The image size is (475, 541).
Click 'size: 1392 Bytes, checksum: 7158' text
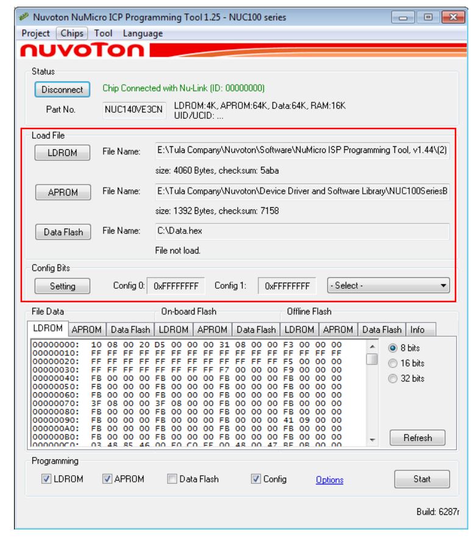tap(217, 211)
